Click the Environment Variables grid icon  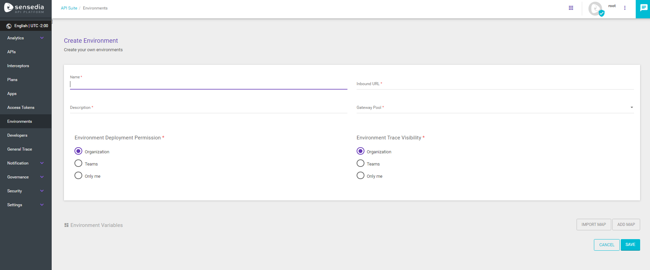66,225
